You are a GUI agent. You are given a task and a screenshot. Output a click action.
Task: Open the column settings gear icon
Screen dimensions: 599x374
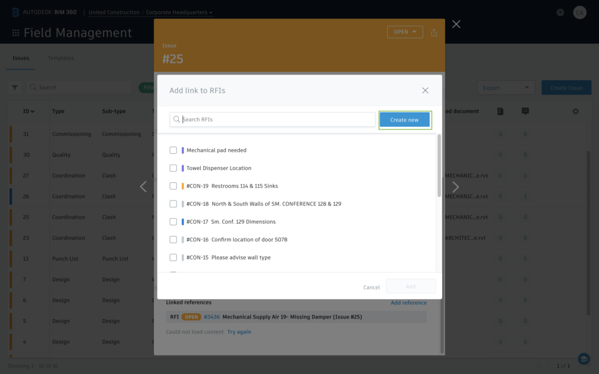[x=575, y=111]
